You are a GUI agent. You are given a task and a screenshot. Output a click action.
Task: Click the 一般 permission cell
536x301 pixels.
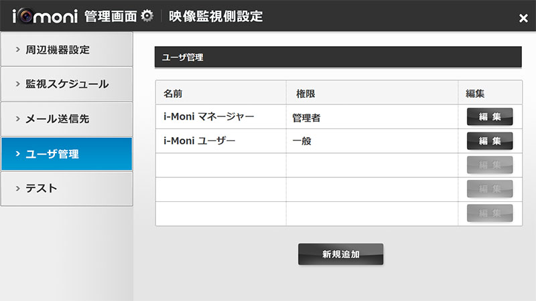301,142
